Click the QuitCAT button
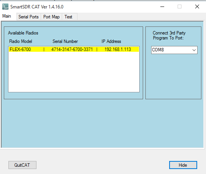Image resolution: width=206 pixels, height=174 pixels. [22, 165]
